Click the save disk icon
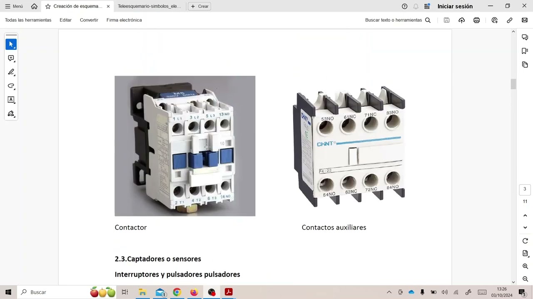Image resolution: width=533 pixels, height=299 pixels. (446, 20)
